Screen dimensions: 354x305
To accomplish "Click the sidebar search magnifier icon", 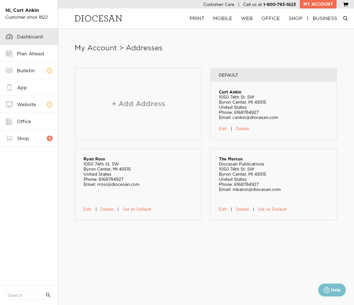I will point(48,295).
